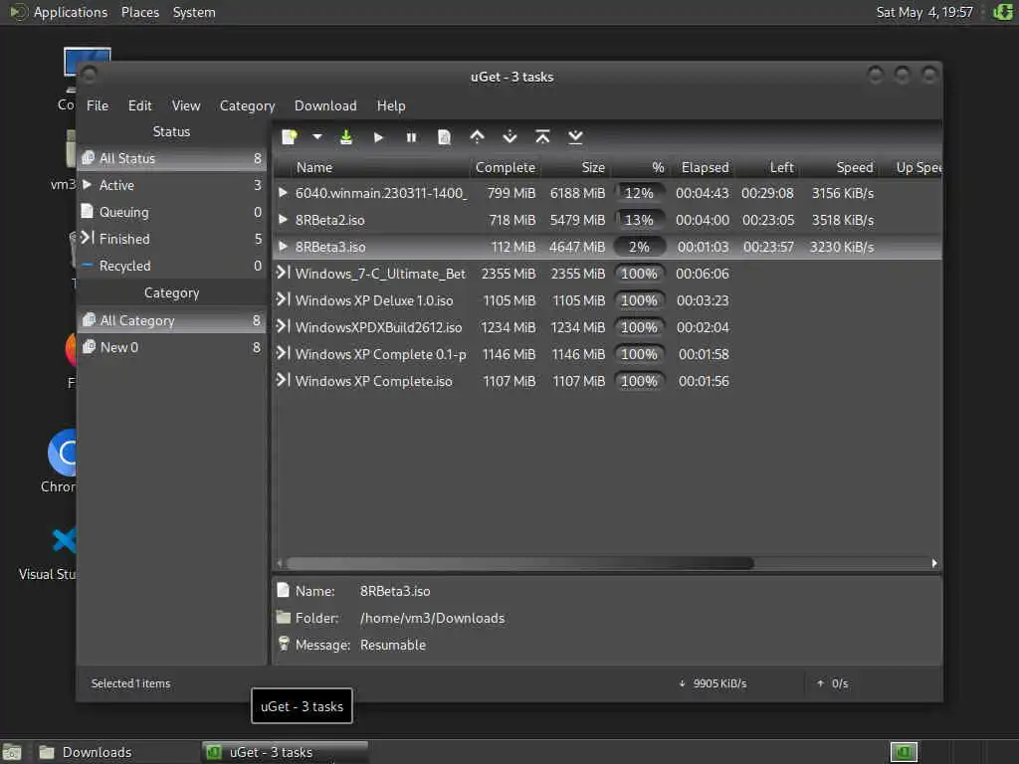Select Windows XP Complete.iso download
Viewport: 1019px width, 764px height.
tap(607, 381)
